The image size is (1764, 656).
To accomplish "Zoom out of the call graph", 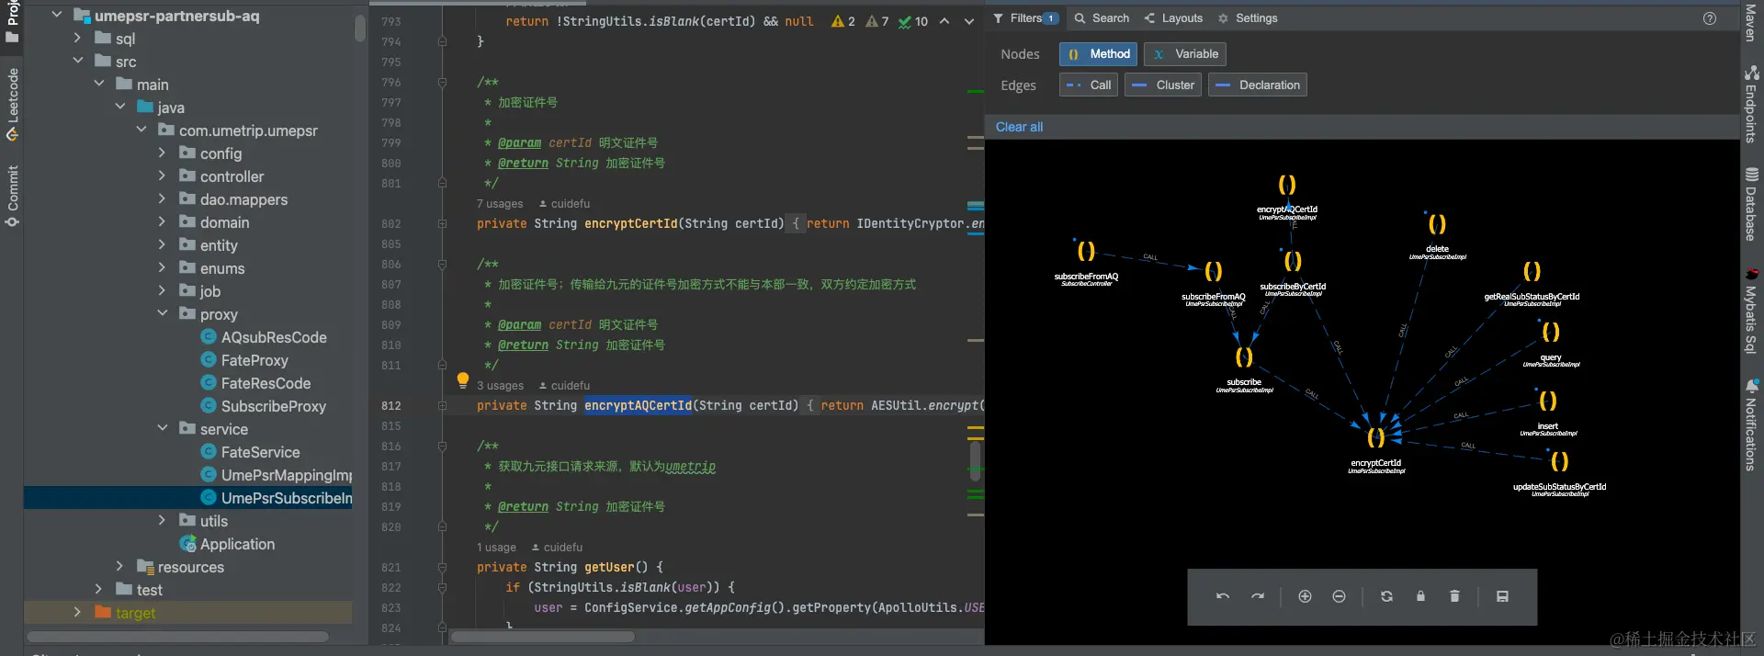I will [x=1339, y=596].
